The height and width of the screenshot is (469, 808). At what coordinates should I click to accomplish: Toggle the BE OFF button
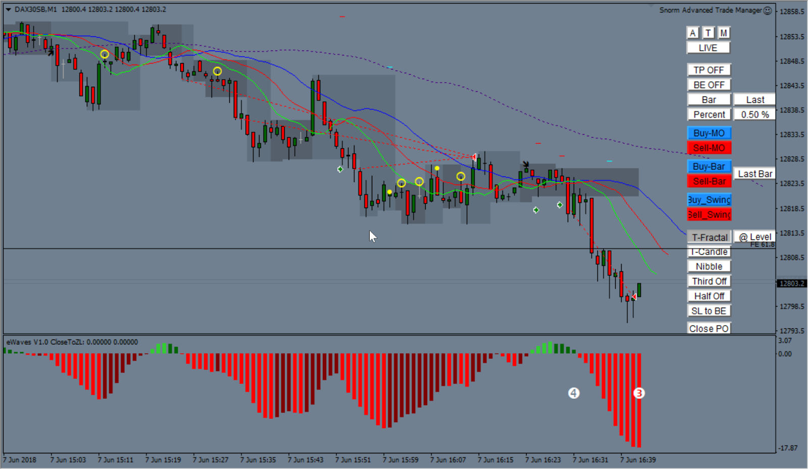tap(709, 85)
